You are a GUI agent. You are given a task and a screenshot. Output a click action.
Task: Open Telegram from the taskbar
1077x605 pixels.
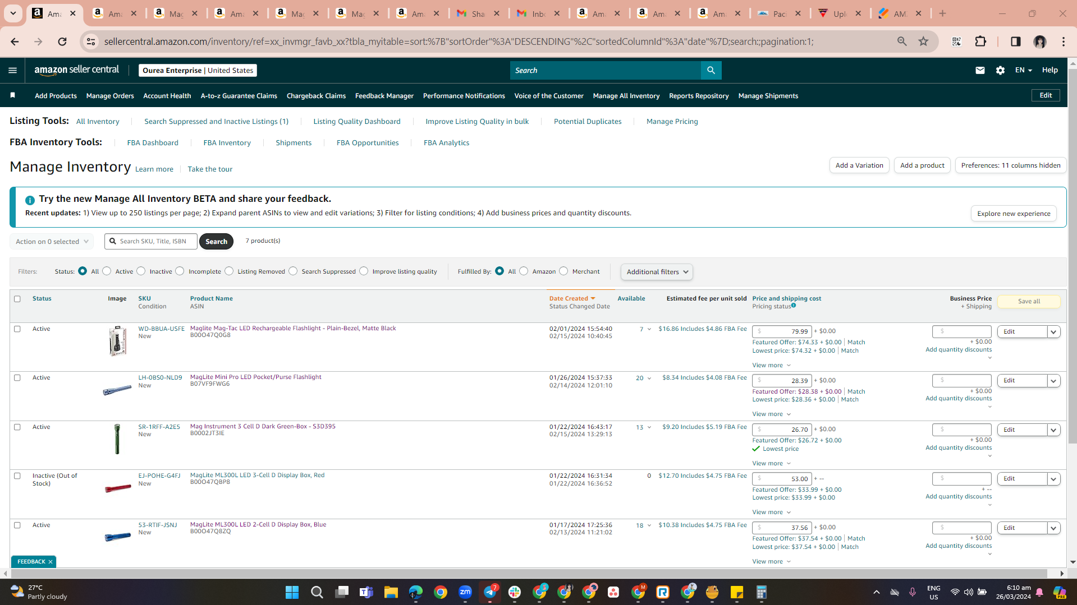(x=490, y=592)
